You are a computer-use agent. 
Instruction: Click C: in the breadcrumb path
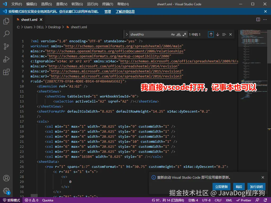pyautogui.click(x=18, y=27)
